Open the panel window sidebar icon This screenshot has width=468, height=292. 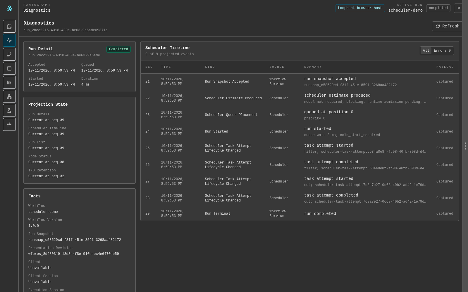pyautogui.click(x=9, y=68)
